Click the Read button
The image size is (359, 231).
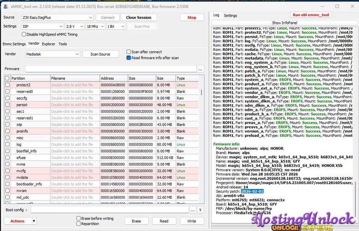coord(164,221)
